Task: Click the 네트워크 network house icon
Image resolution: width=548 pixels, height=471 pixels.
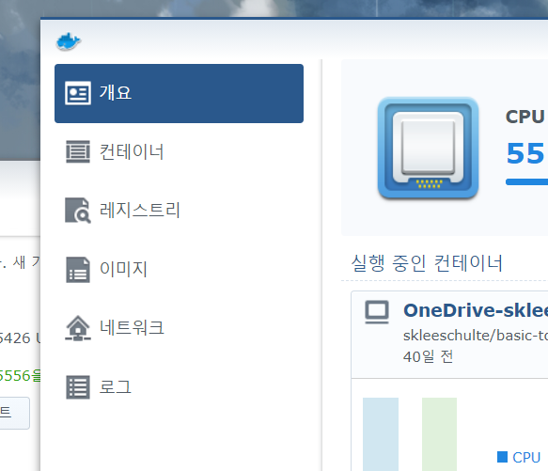Action: point(78,328)
